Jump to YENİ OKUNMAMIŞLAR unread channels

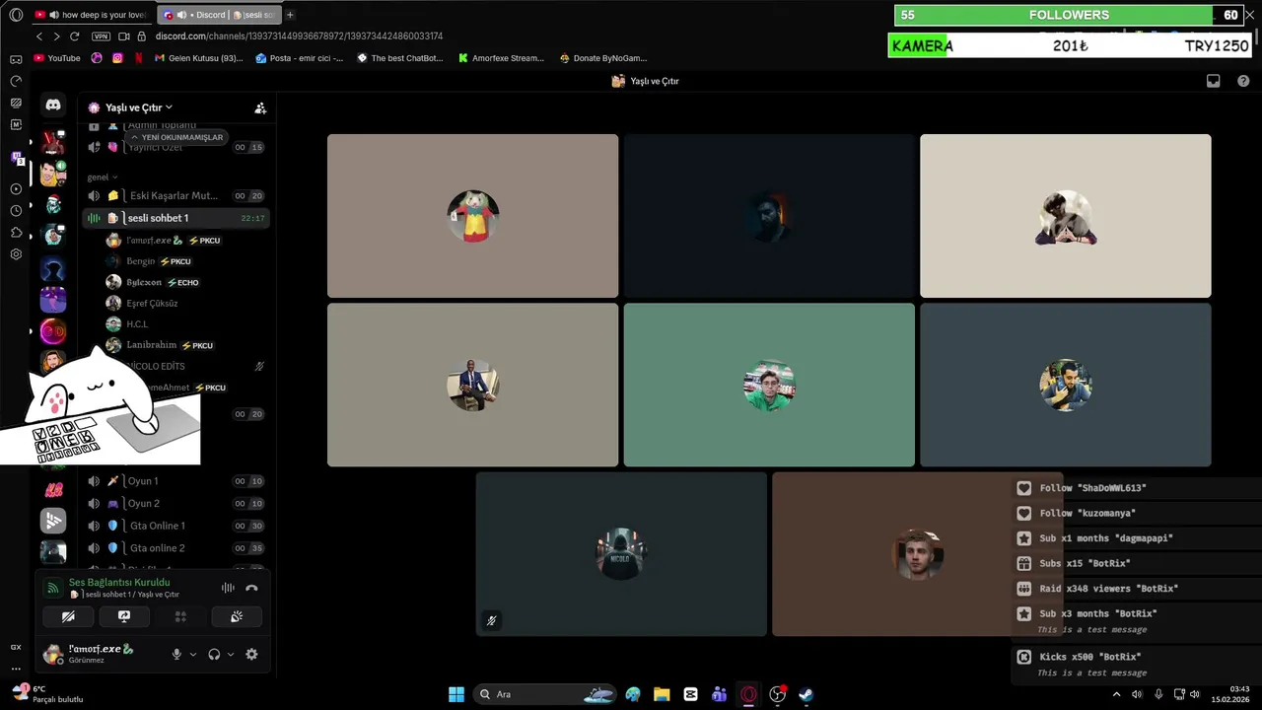point(176,137)
